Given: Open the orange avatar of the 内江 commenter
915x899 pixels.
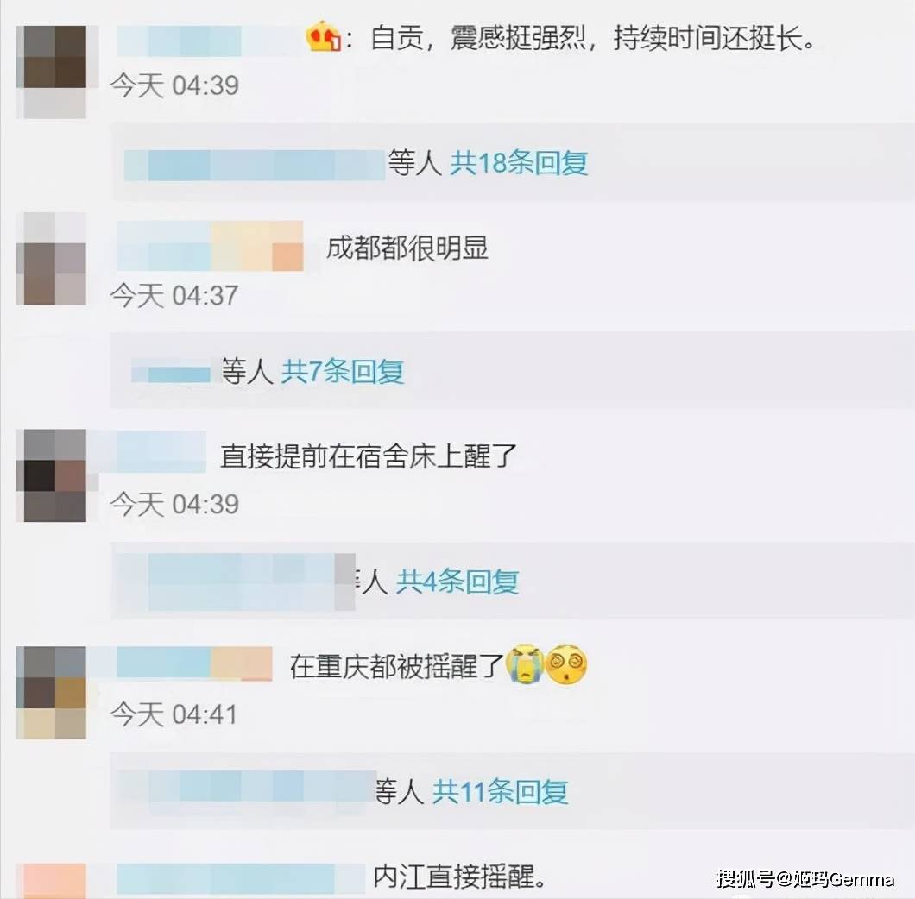Looking at the screenshot, I should (54, 881).
